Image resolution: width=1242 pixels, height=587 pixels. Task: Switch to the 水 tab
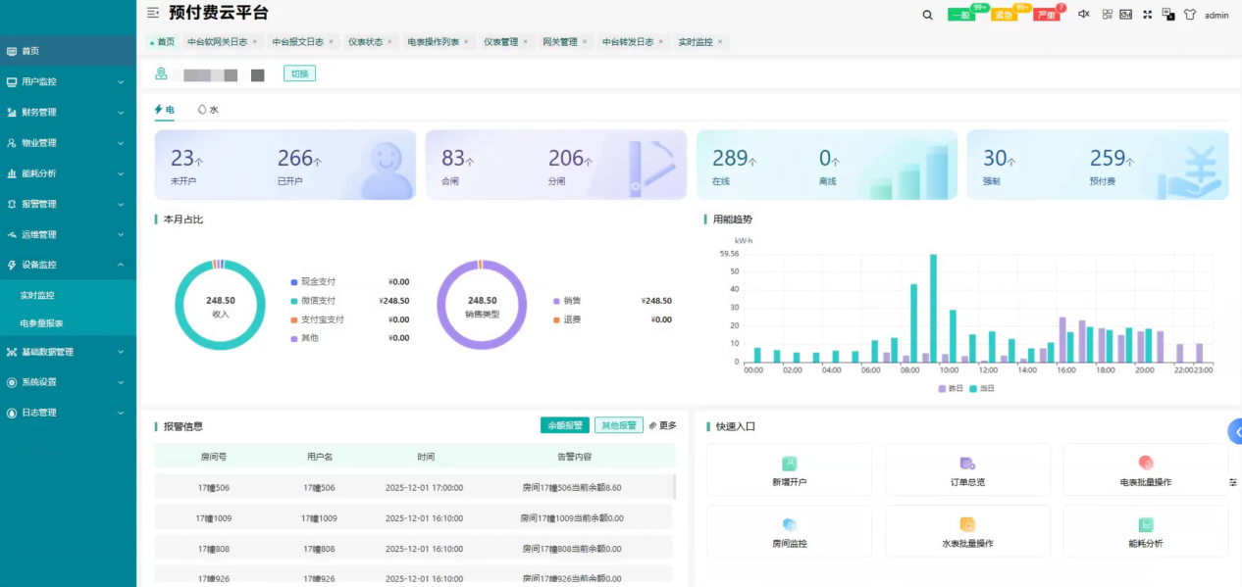pos(208,110)
